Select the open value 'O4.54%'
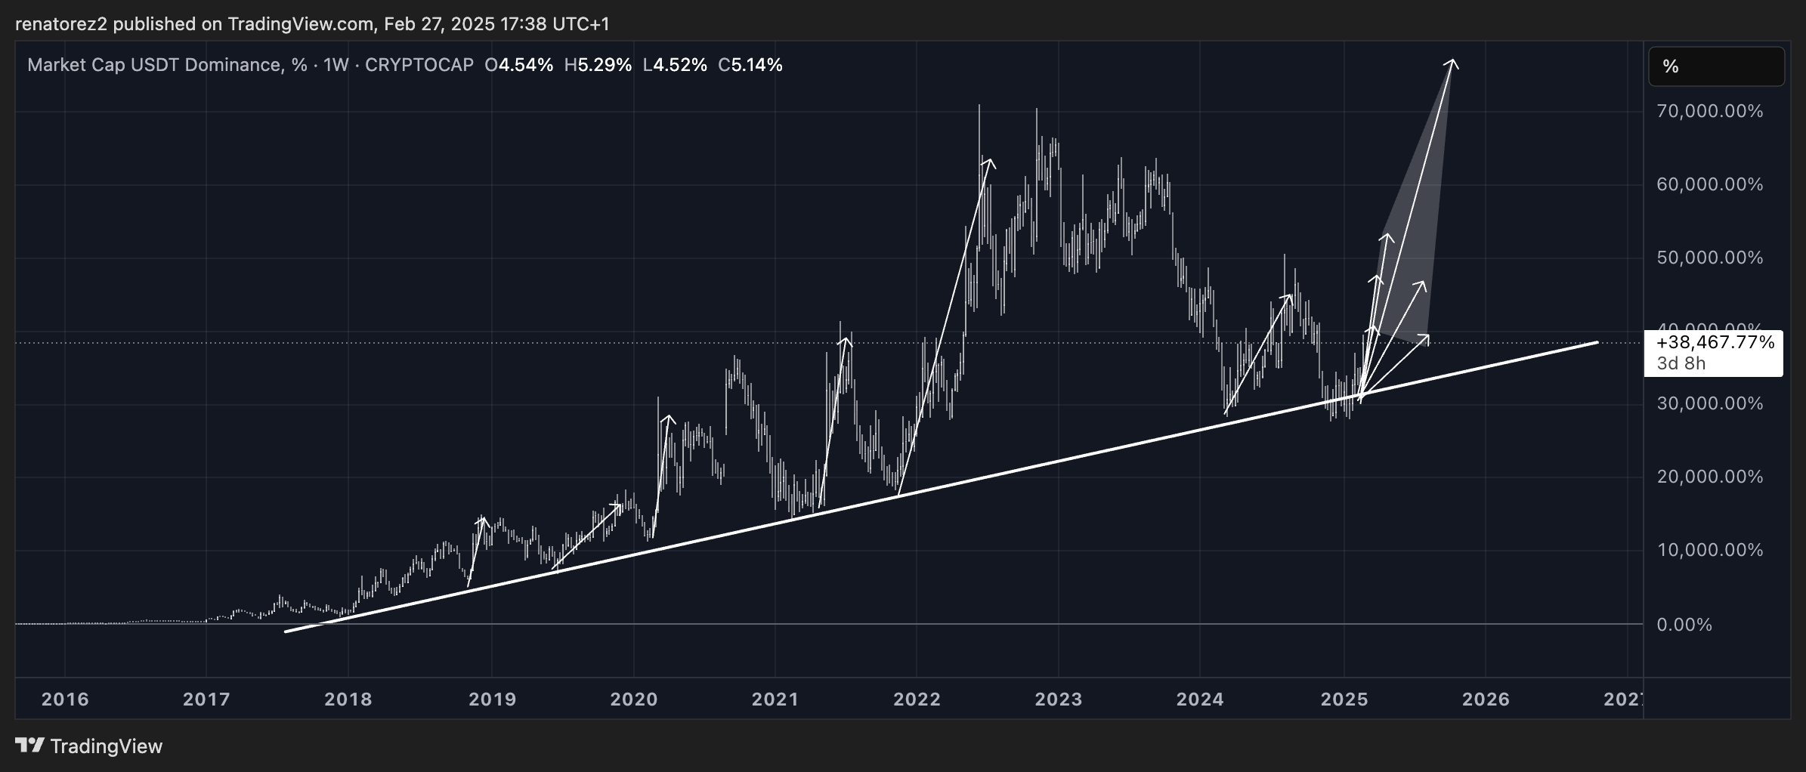Image resolution: width=1806 pixels, height=772 pixels. coord(519,65)
